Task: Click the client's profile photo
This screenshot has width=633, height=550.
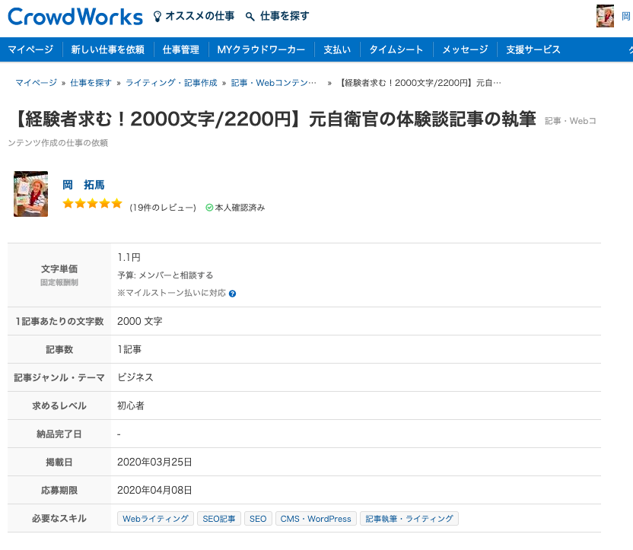Action: [30, 193]
